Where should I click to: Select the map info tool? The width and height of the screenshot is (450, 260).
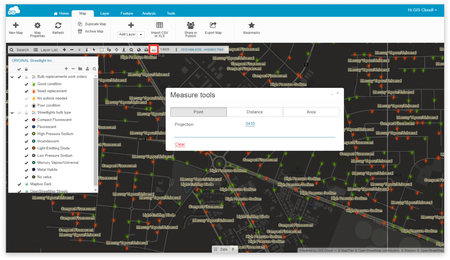pyautogui.click(x=87, y=49)
